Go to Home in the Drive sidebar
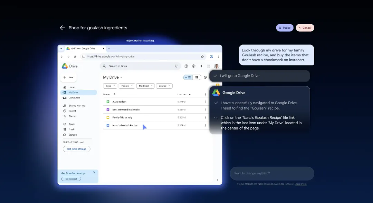The width and height of the screenshot is (373, 203). 71,87
